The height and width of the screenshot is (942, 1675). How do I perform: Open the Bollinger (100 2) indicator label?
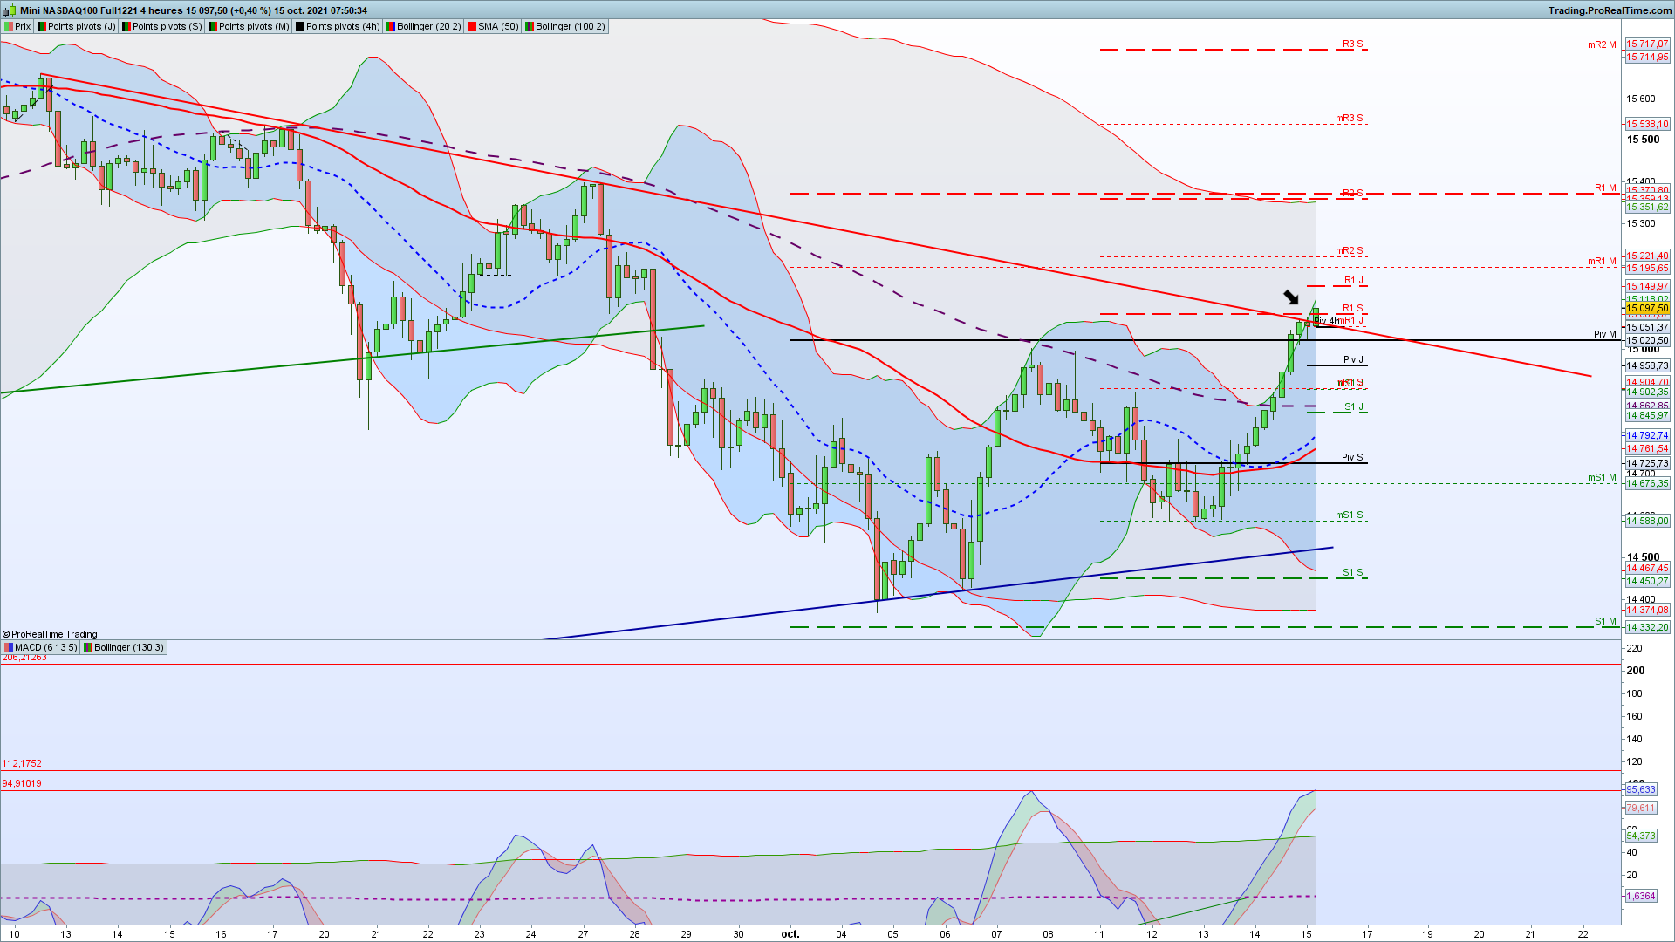tap(569, 26)
